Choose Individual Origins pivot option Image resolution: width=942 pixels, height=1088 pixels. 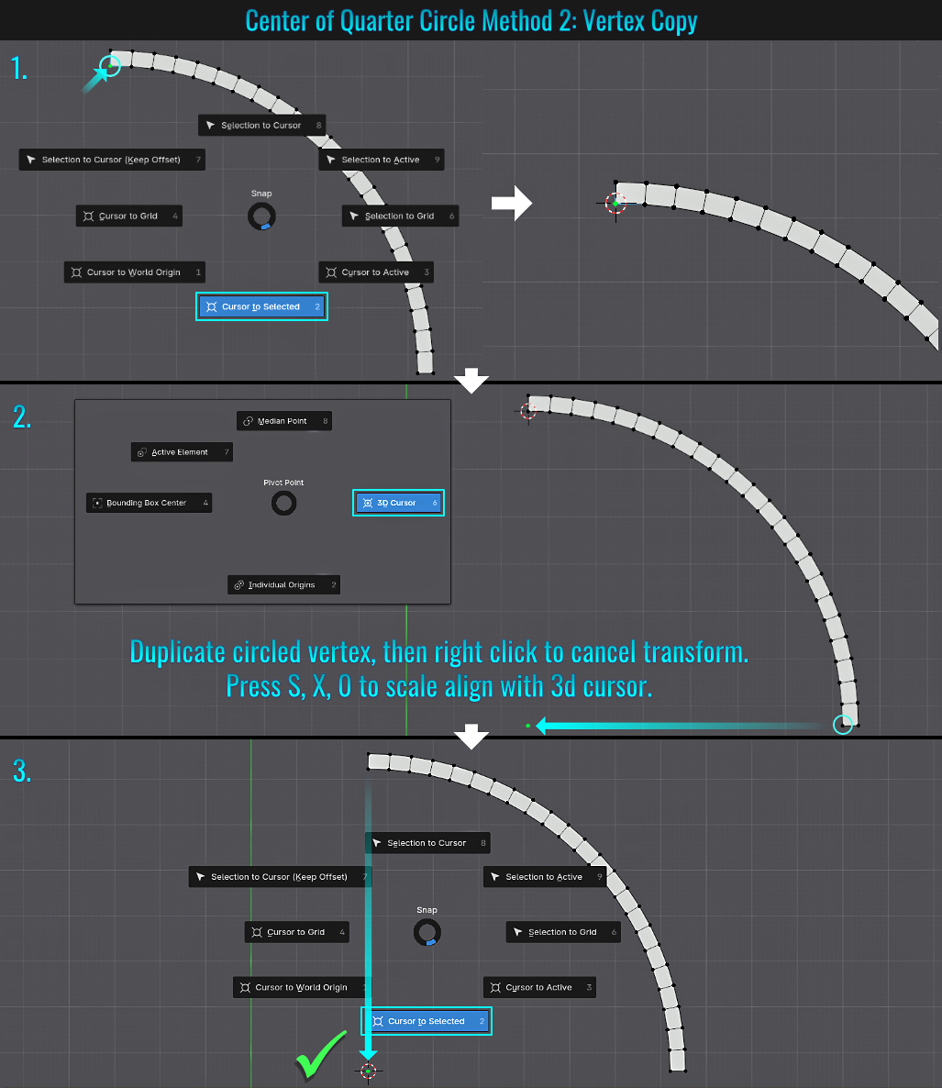(x=283, y=585)
